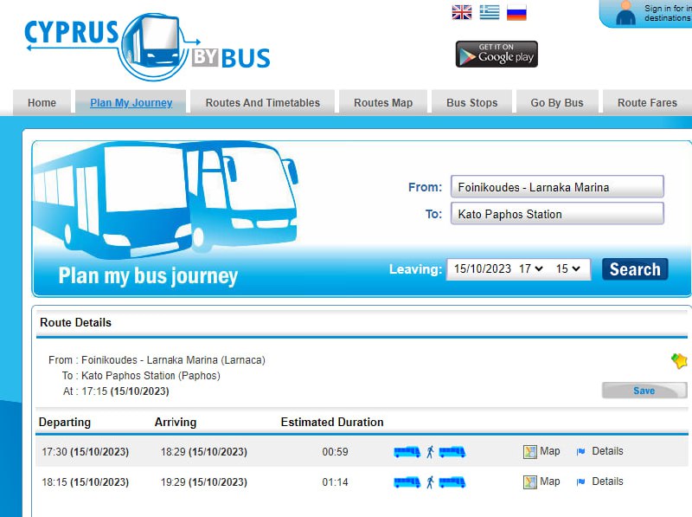Switch language to English via UK flag
This screenshot has height=517, width=692.
pos(462,12)
